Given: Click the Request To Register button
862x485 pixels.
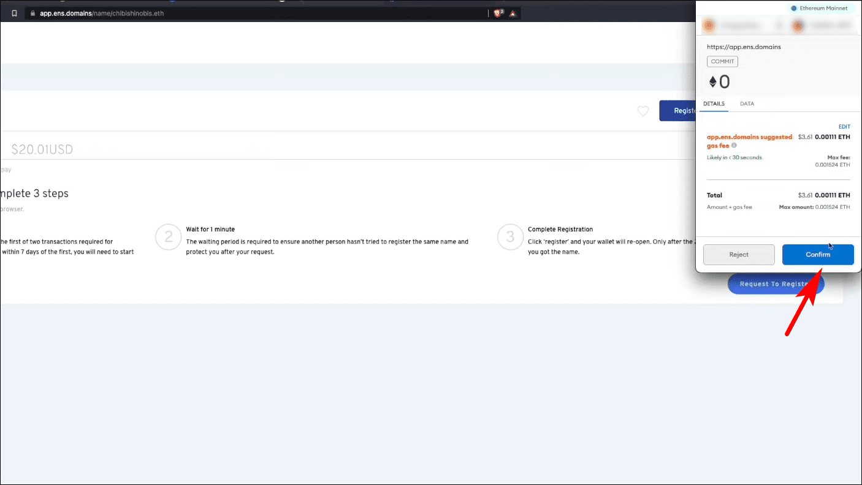Looking at the screenshot, I should click(x=776, y=284).
